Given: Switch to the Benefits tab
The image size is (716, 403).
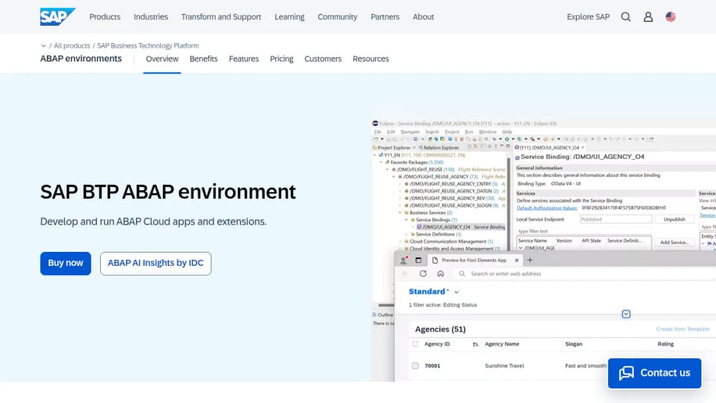Looking at the screenshot, I should pyautogui.click(x=204, y=59).
